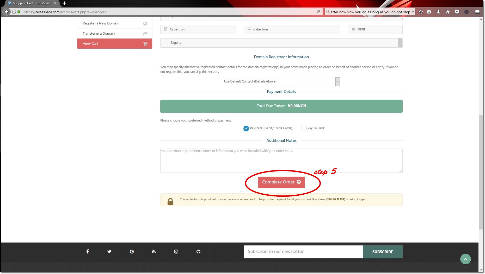Open the Nigeria country dropdown
Screen dimensions: 485x274
pos(281,43)
